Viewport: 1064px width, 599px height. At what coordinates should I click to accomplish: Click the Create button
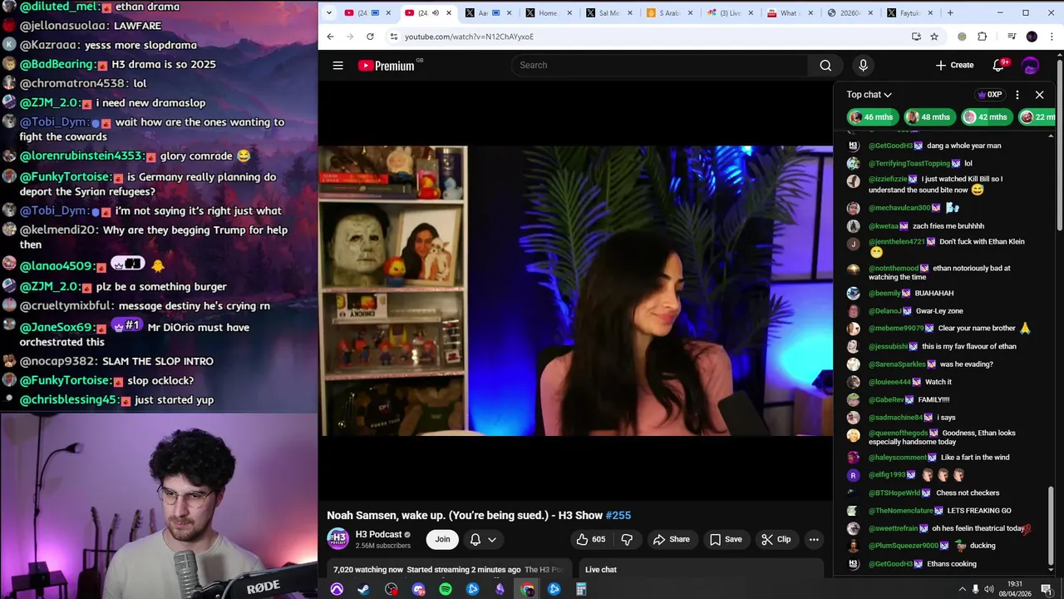954,65
